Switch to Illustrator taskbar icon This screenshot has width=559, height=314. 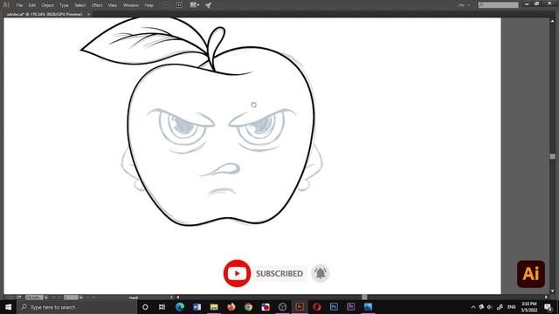click(x=300, y=307)
